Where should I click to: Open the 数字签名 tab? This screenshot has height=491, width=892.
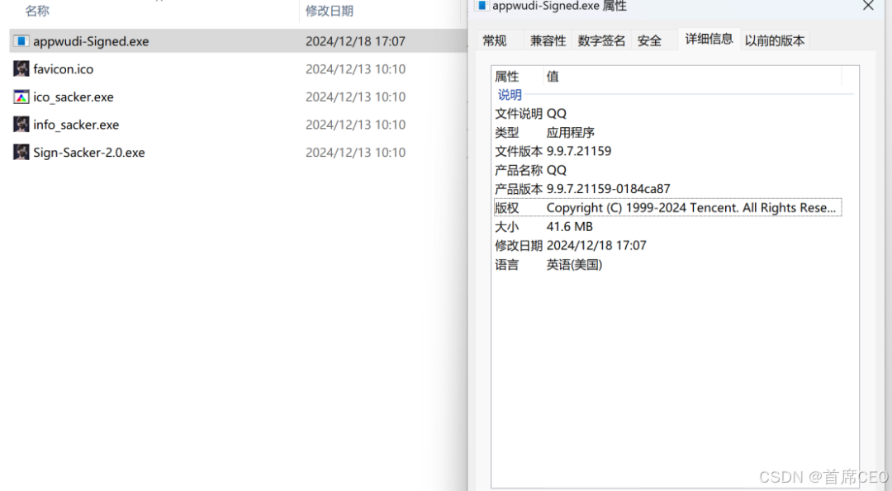601,40
